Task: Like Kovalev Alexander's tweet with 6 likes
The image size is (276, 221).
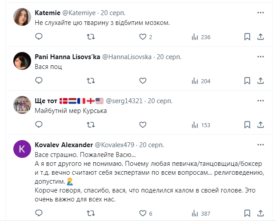Action: tap(143, 213)
